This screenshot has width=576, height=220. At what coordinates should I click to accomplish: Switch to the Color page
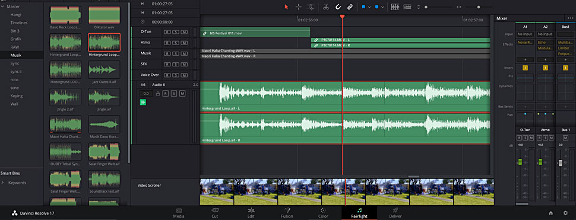click(x=323, y=213)
